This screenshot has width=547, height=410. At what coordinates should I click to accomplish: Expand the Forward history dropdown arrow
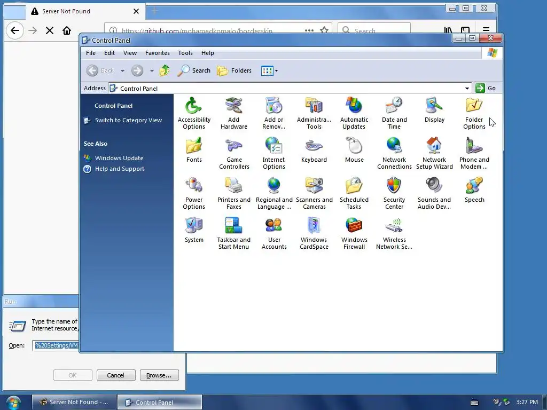click(x=152, y=71)
